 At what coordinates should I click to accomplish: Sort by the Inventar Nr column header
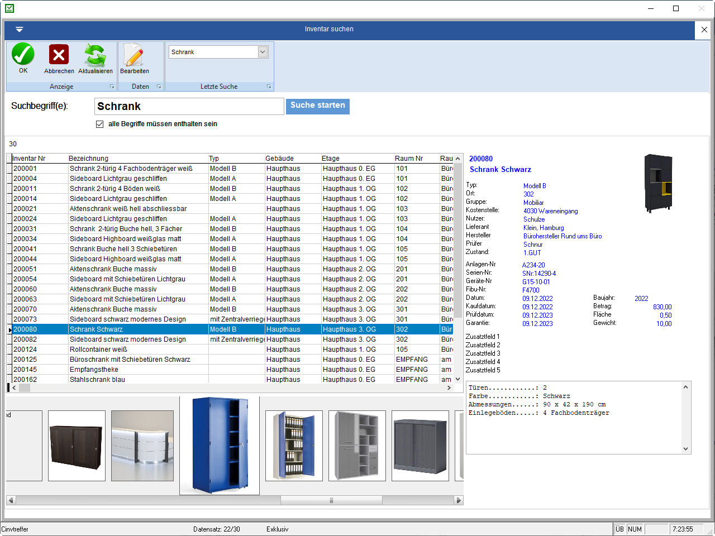(x=40, y=159)
